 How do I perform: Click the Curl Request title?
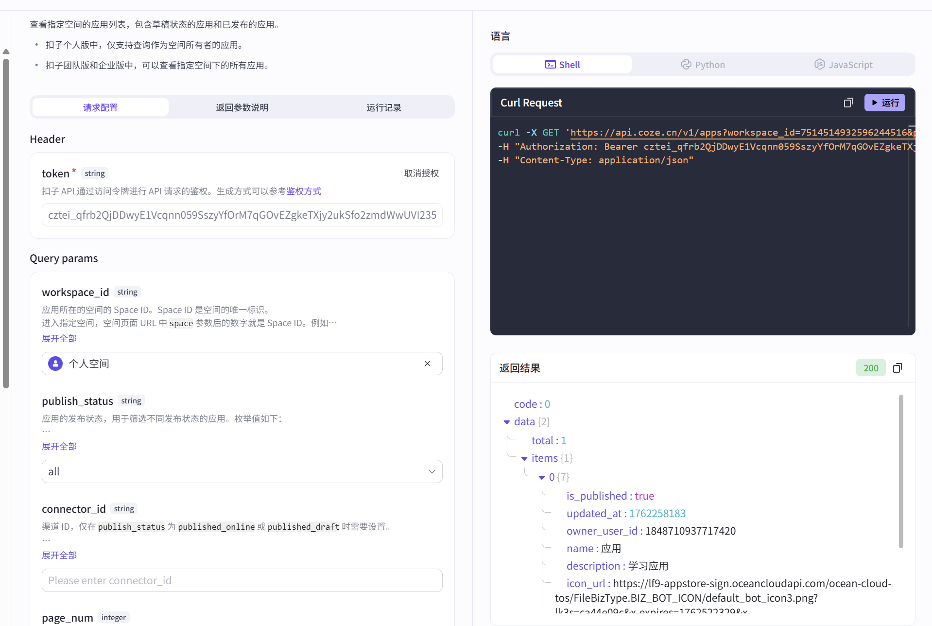point(531,103)
